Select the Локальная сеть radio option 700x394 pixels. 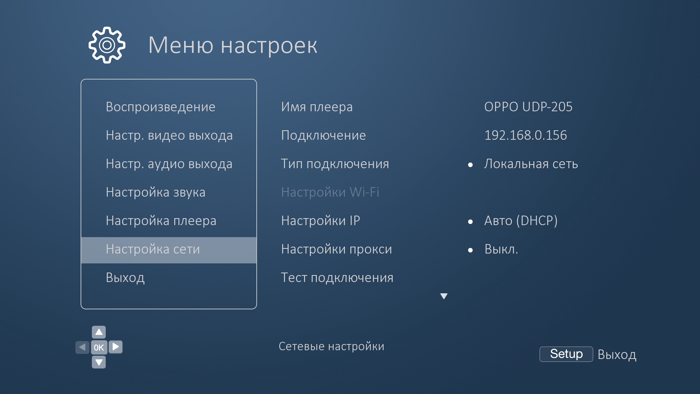(x=530, y=164)
